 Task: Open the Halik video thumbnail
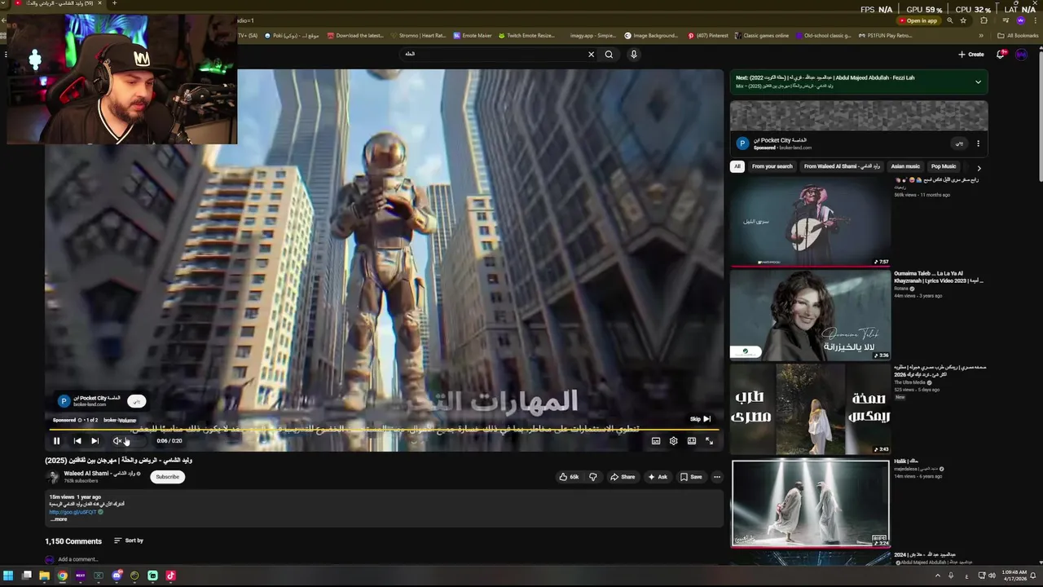pos(810,503)
